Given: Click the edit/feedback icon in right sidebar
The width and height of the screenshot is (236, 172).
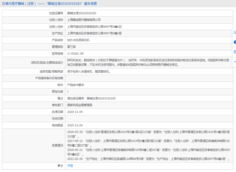Looking at the screenshot, I should (x=235, y=32).
